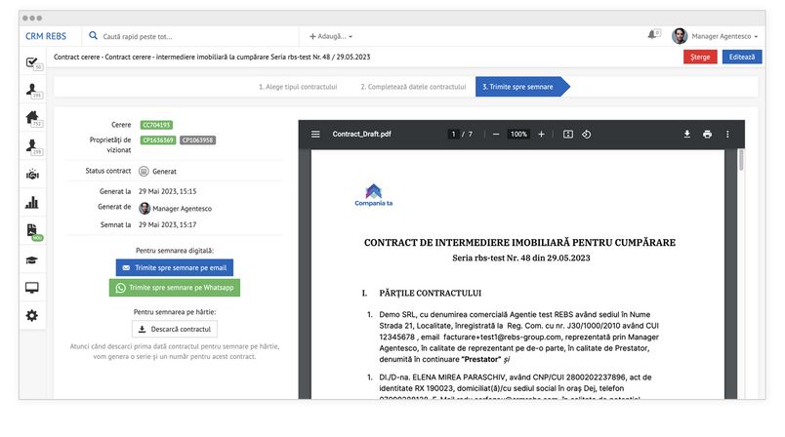Viewport: 785px width, 437px height.
Task: Click the red Șterge button
Action: coord(699,58)
